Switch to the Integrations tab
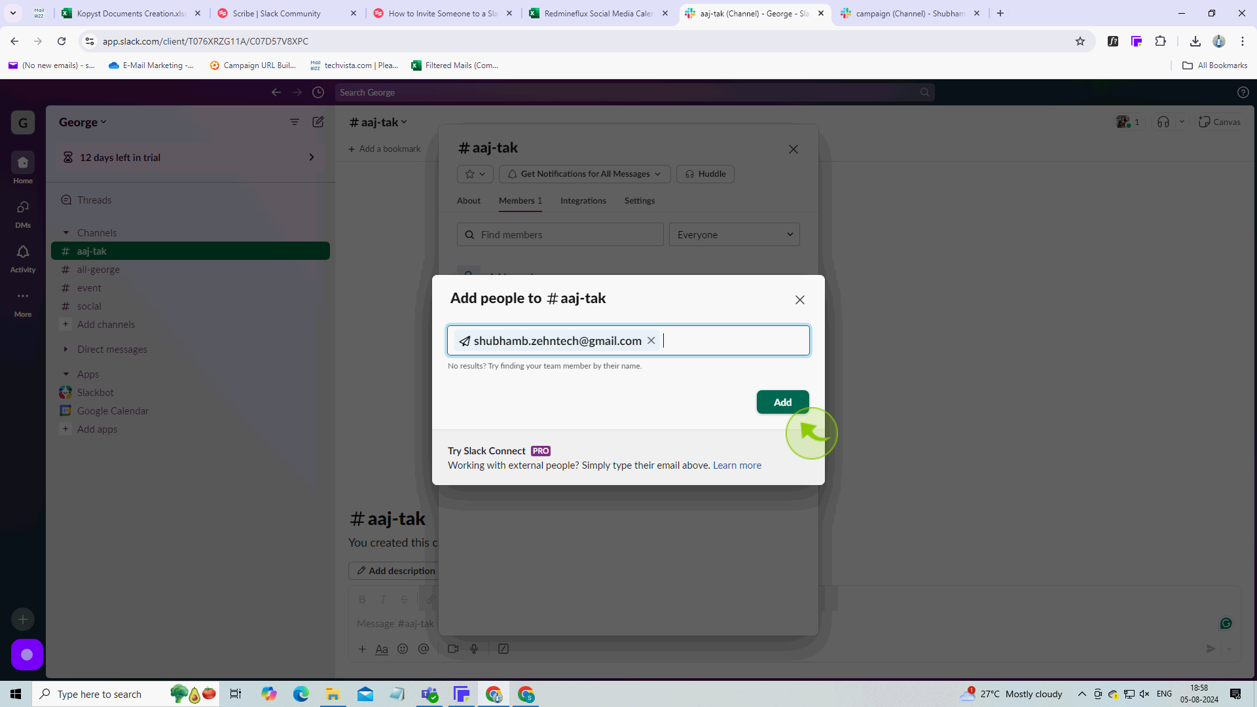Viewport: 1257px width, 707px height. pos(583,201)
